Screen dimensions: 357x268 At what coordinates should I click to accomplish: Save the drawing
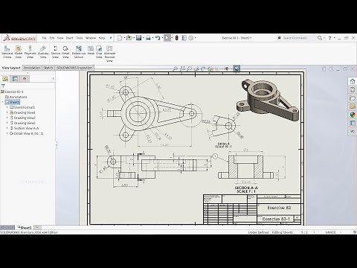pyautogui.click(x=139, y=38)
